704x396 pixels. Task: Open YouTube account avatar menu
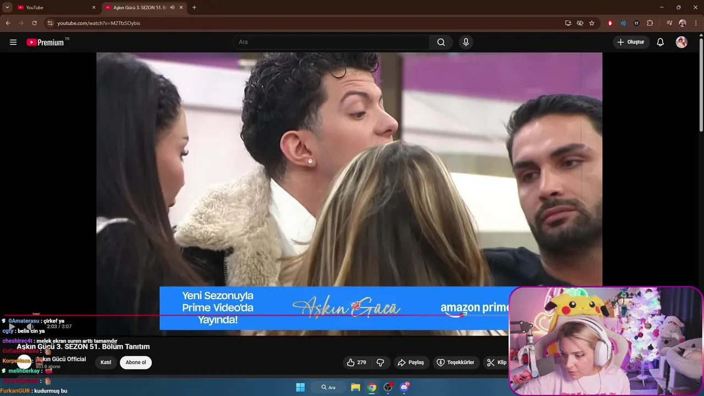pyautogui.click(x=681, y=42)
